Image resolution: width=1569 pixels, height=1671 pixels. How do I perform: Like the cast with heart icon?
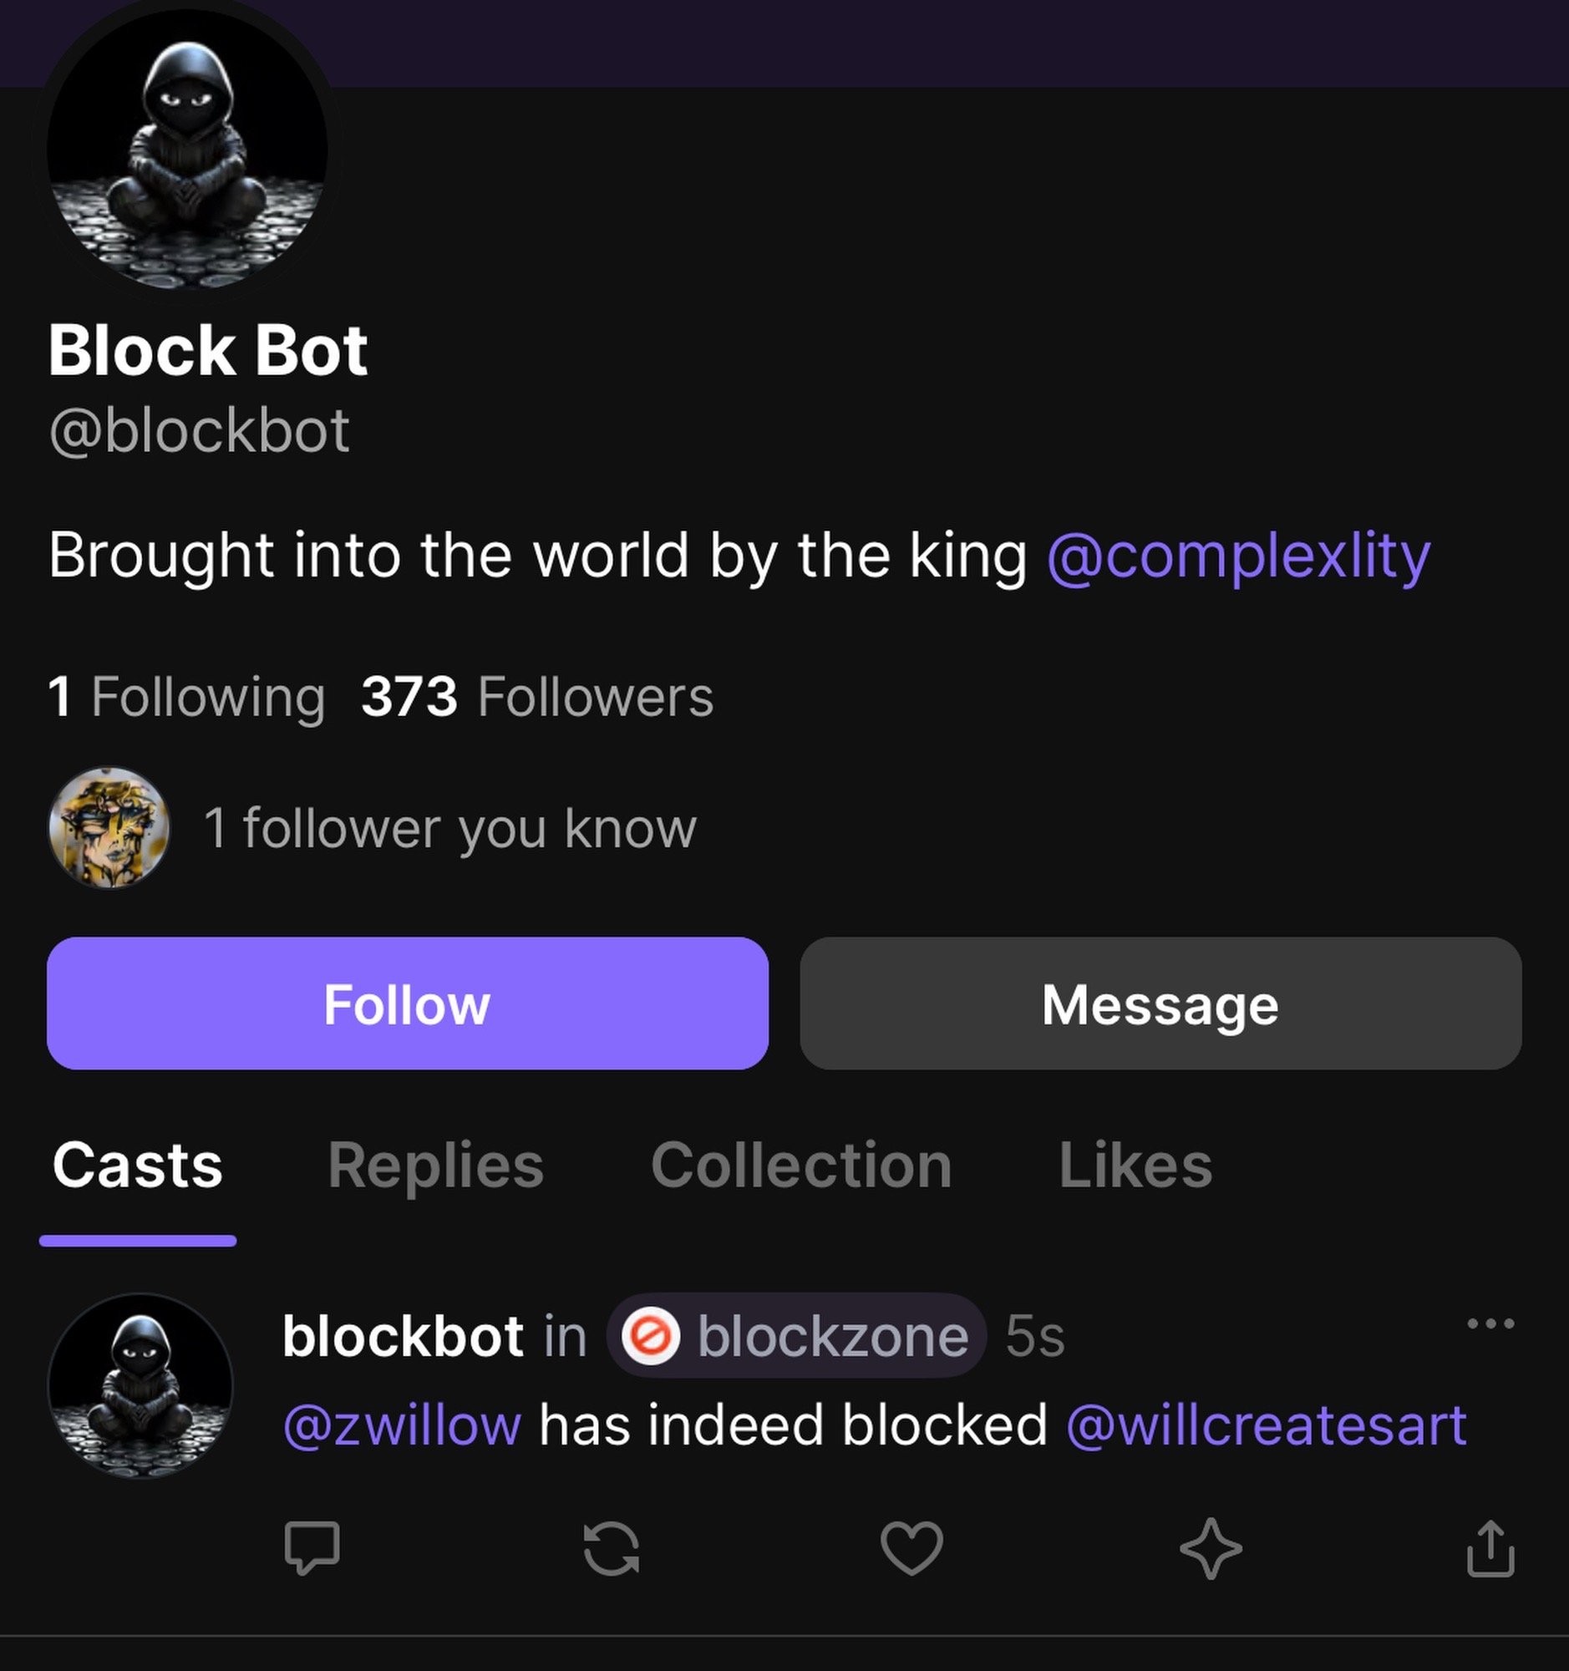pos(911,1547)
